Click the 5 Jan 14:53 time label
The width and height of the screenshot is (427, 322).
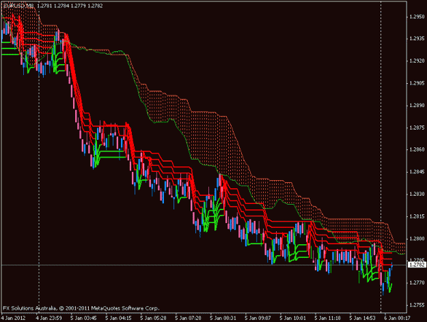click(x=363, y=318)
